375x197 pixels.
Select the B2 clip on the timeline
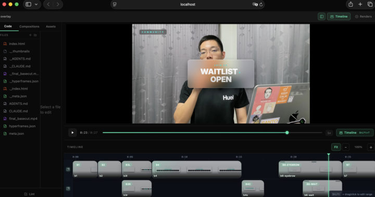click(x=109, y=170)
